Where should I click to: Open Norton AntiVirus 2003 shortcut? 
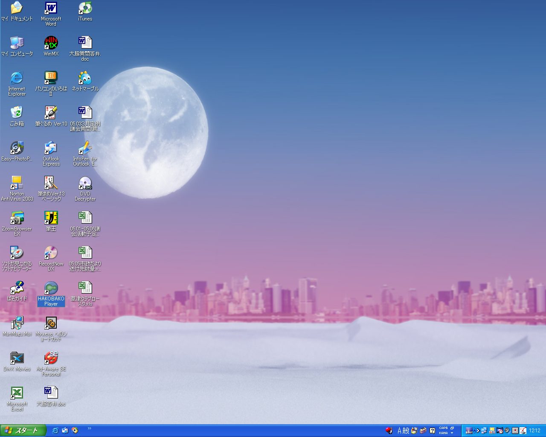17,184
